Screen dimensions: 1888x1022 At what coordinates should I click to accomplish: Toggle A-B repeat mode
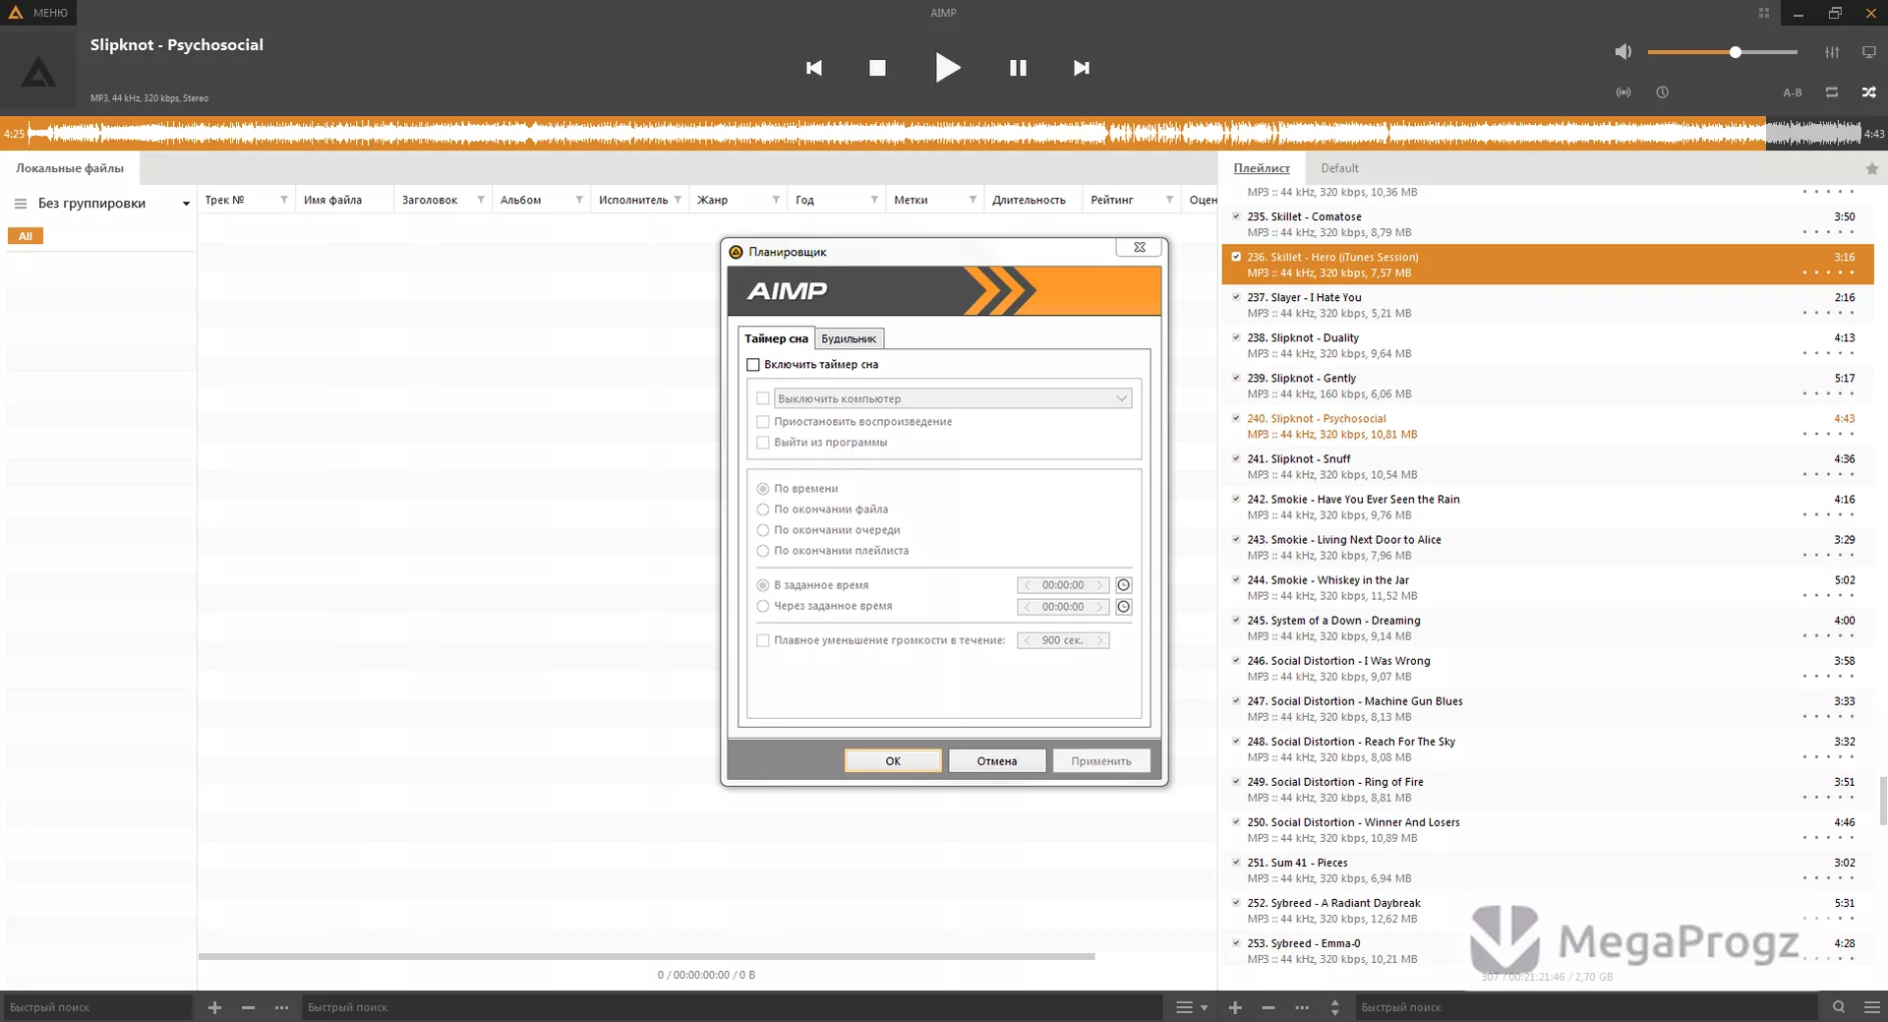(1793, 92)
